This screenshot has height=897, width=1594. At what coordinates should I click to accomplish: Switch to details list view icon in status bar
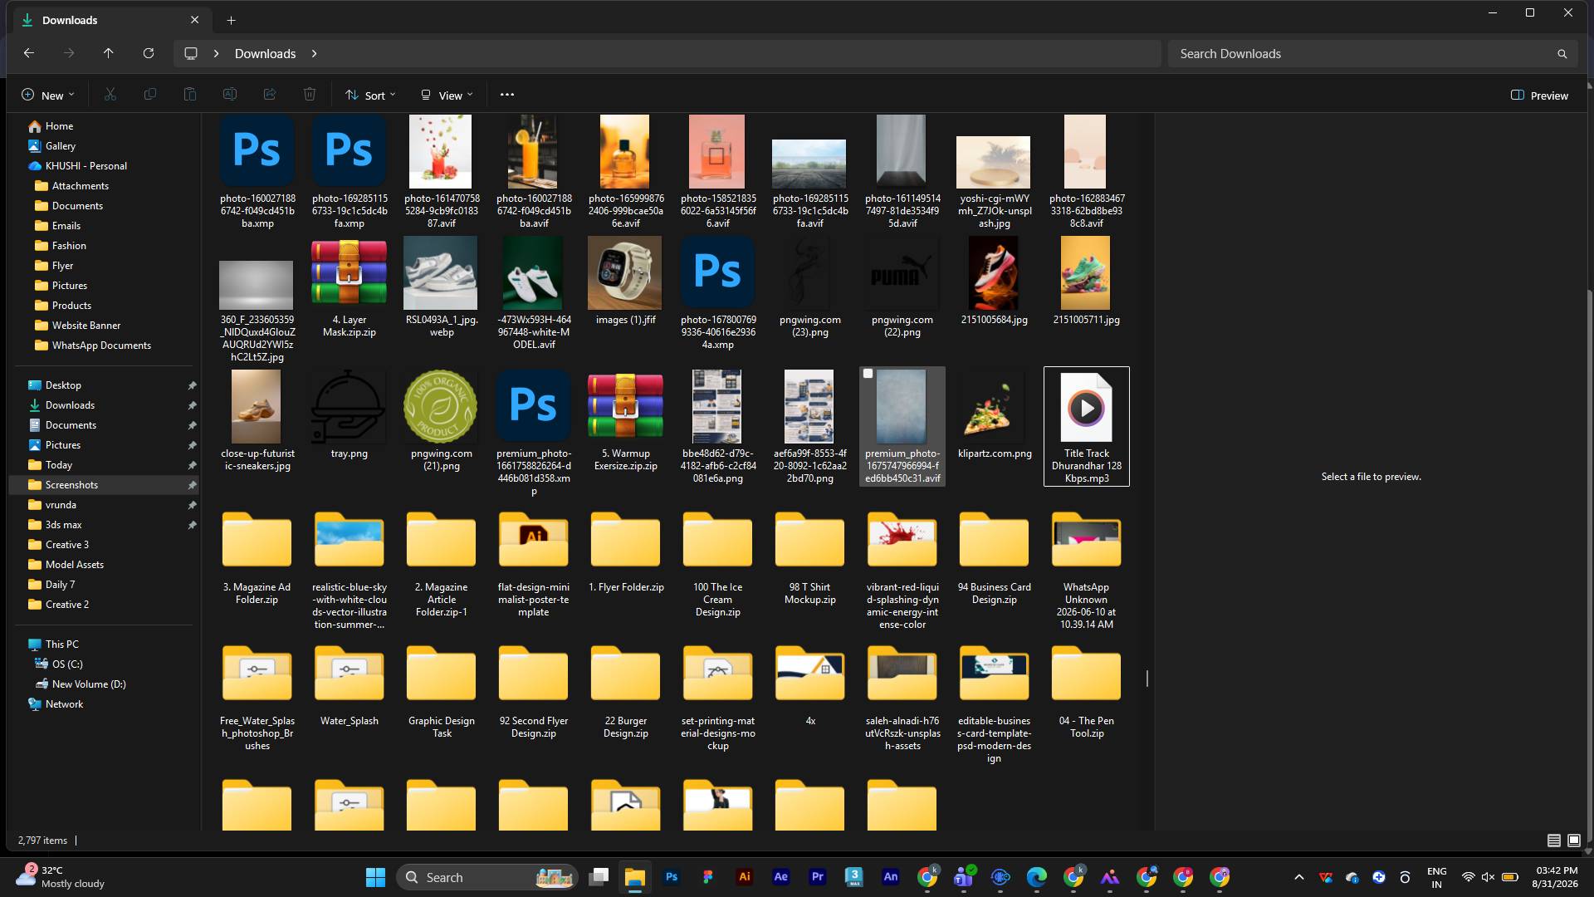pos(1554,841)
